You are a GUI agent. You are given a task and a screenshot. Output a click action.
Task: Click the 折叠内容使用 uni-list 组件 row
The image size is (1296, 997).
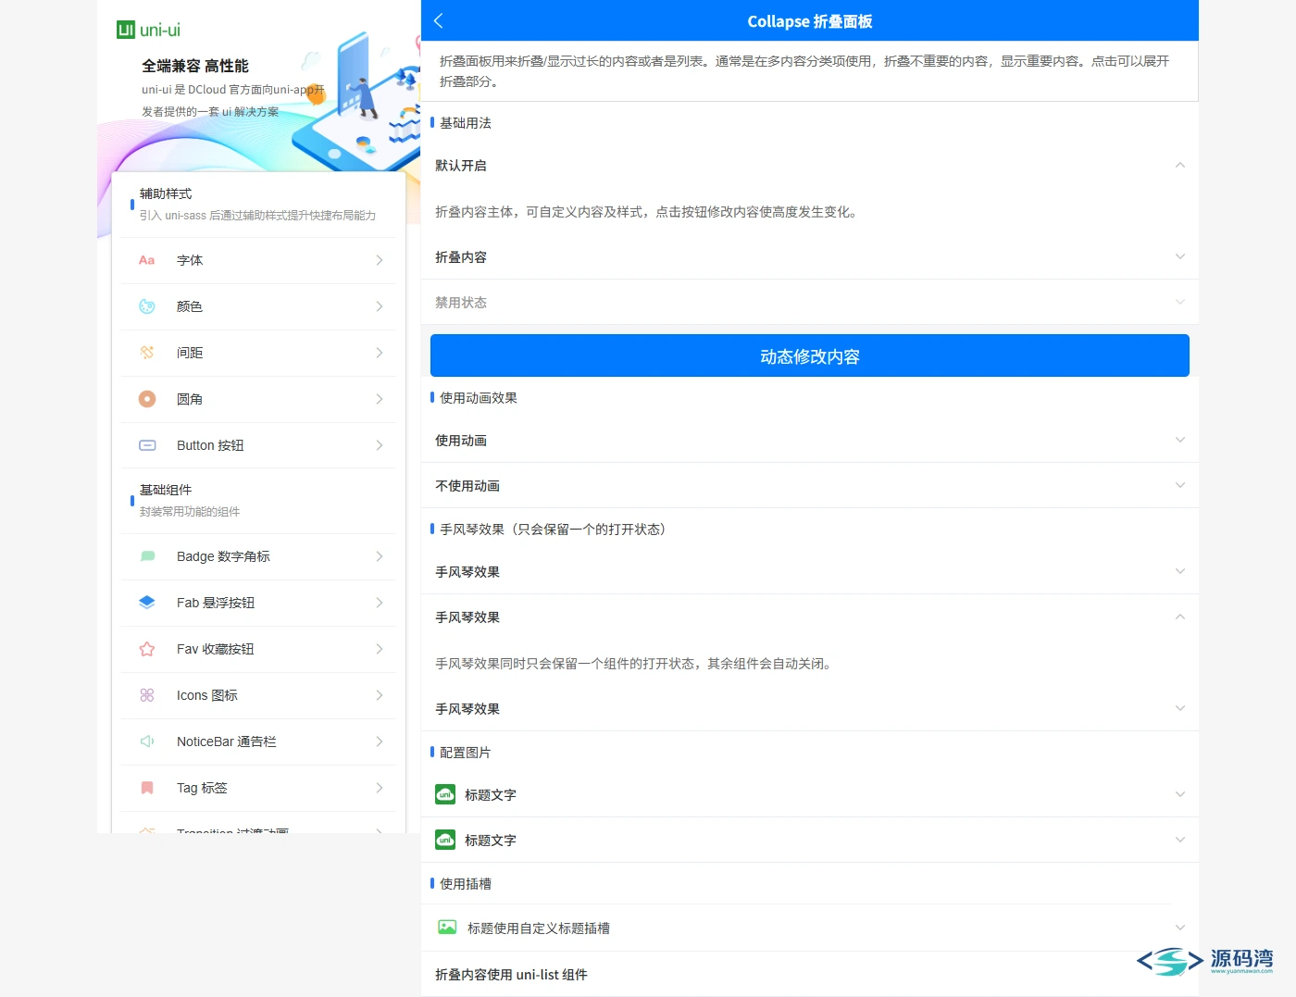[810, 974]
